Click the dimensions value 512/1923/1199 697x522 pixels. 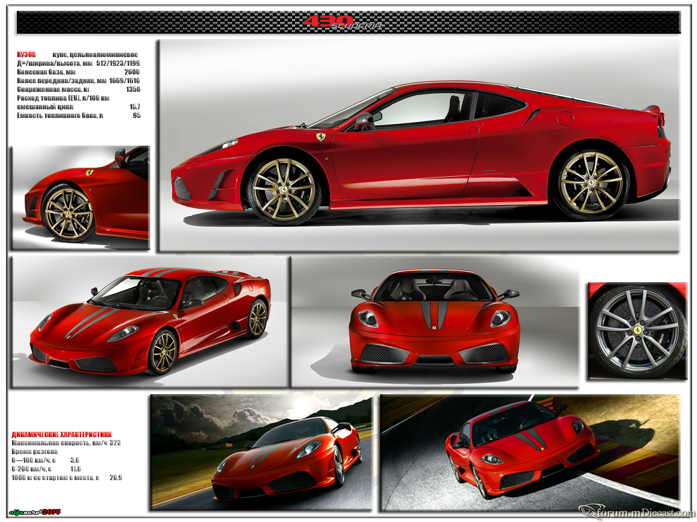click(118, 63)
